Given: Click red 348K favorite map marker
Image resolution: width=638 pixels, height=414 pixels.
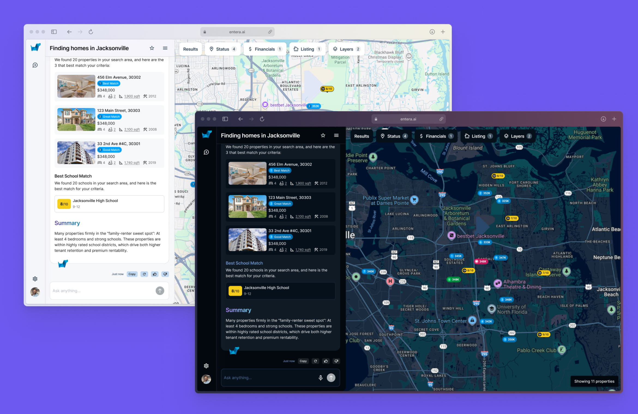Looking at the screenshot, I should [x=481, y=261].
